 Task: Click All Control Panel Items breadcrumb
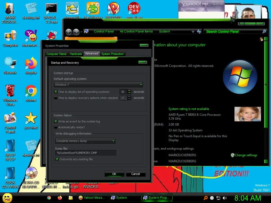point(136,31)
